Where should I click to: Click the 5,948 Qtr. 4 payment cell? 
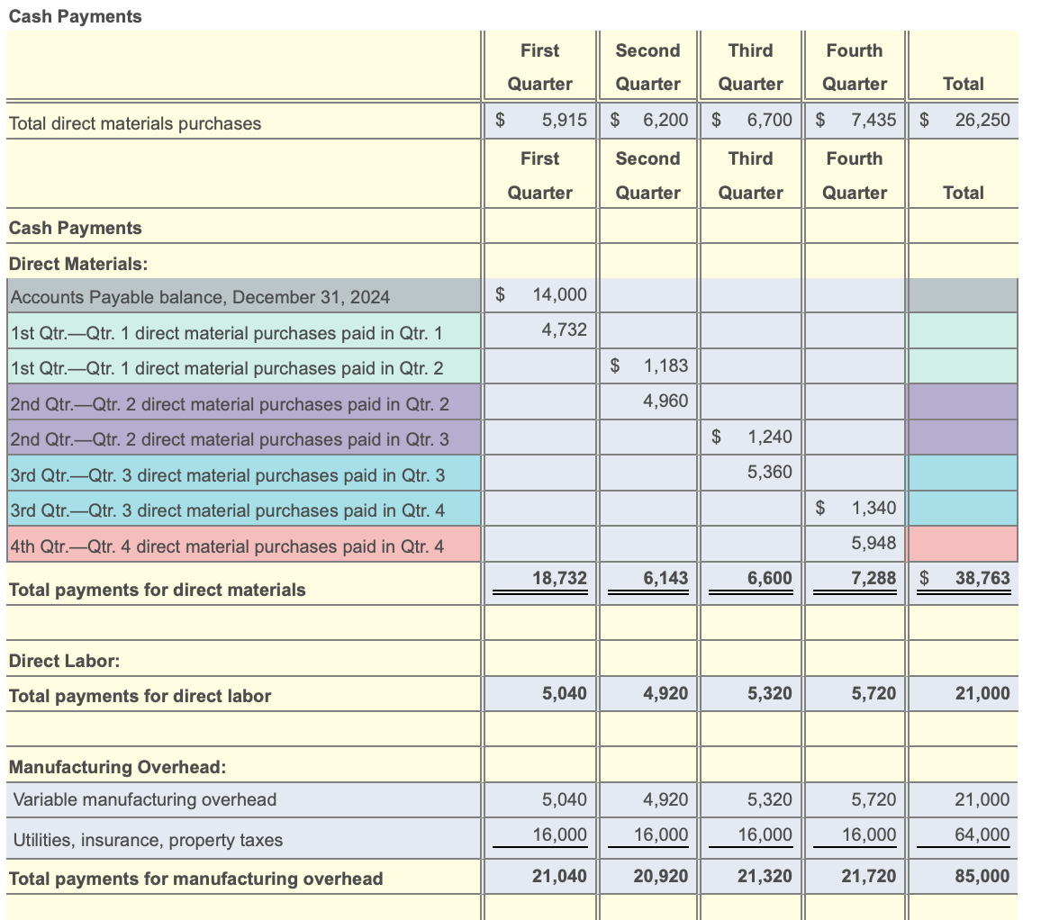(x=874, y=543)
